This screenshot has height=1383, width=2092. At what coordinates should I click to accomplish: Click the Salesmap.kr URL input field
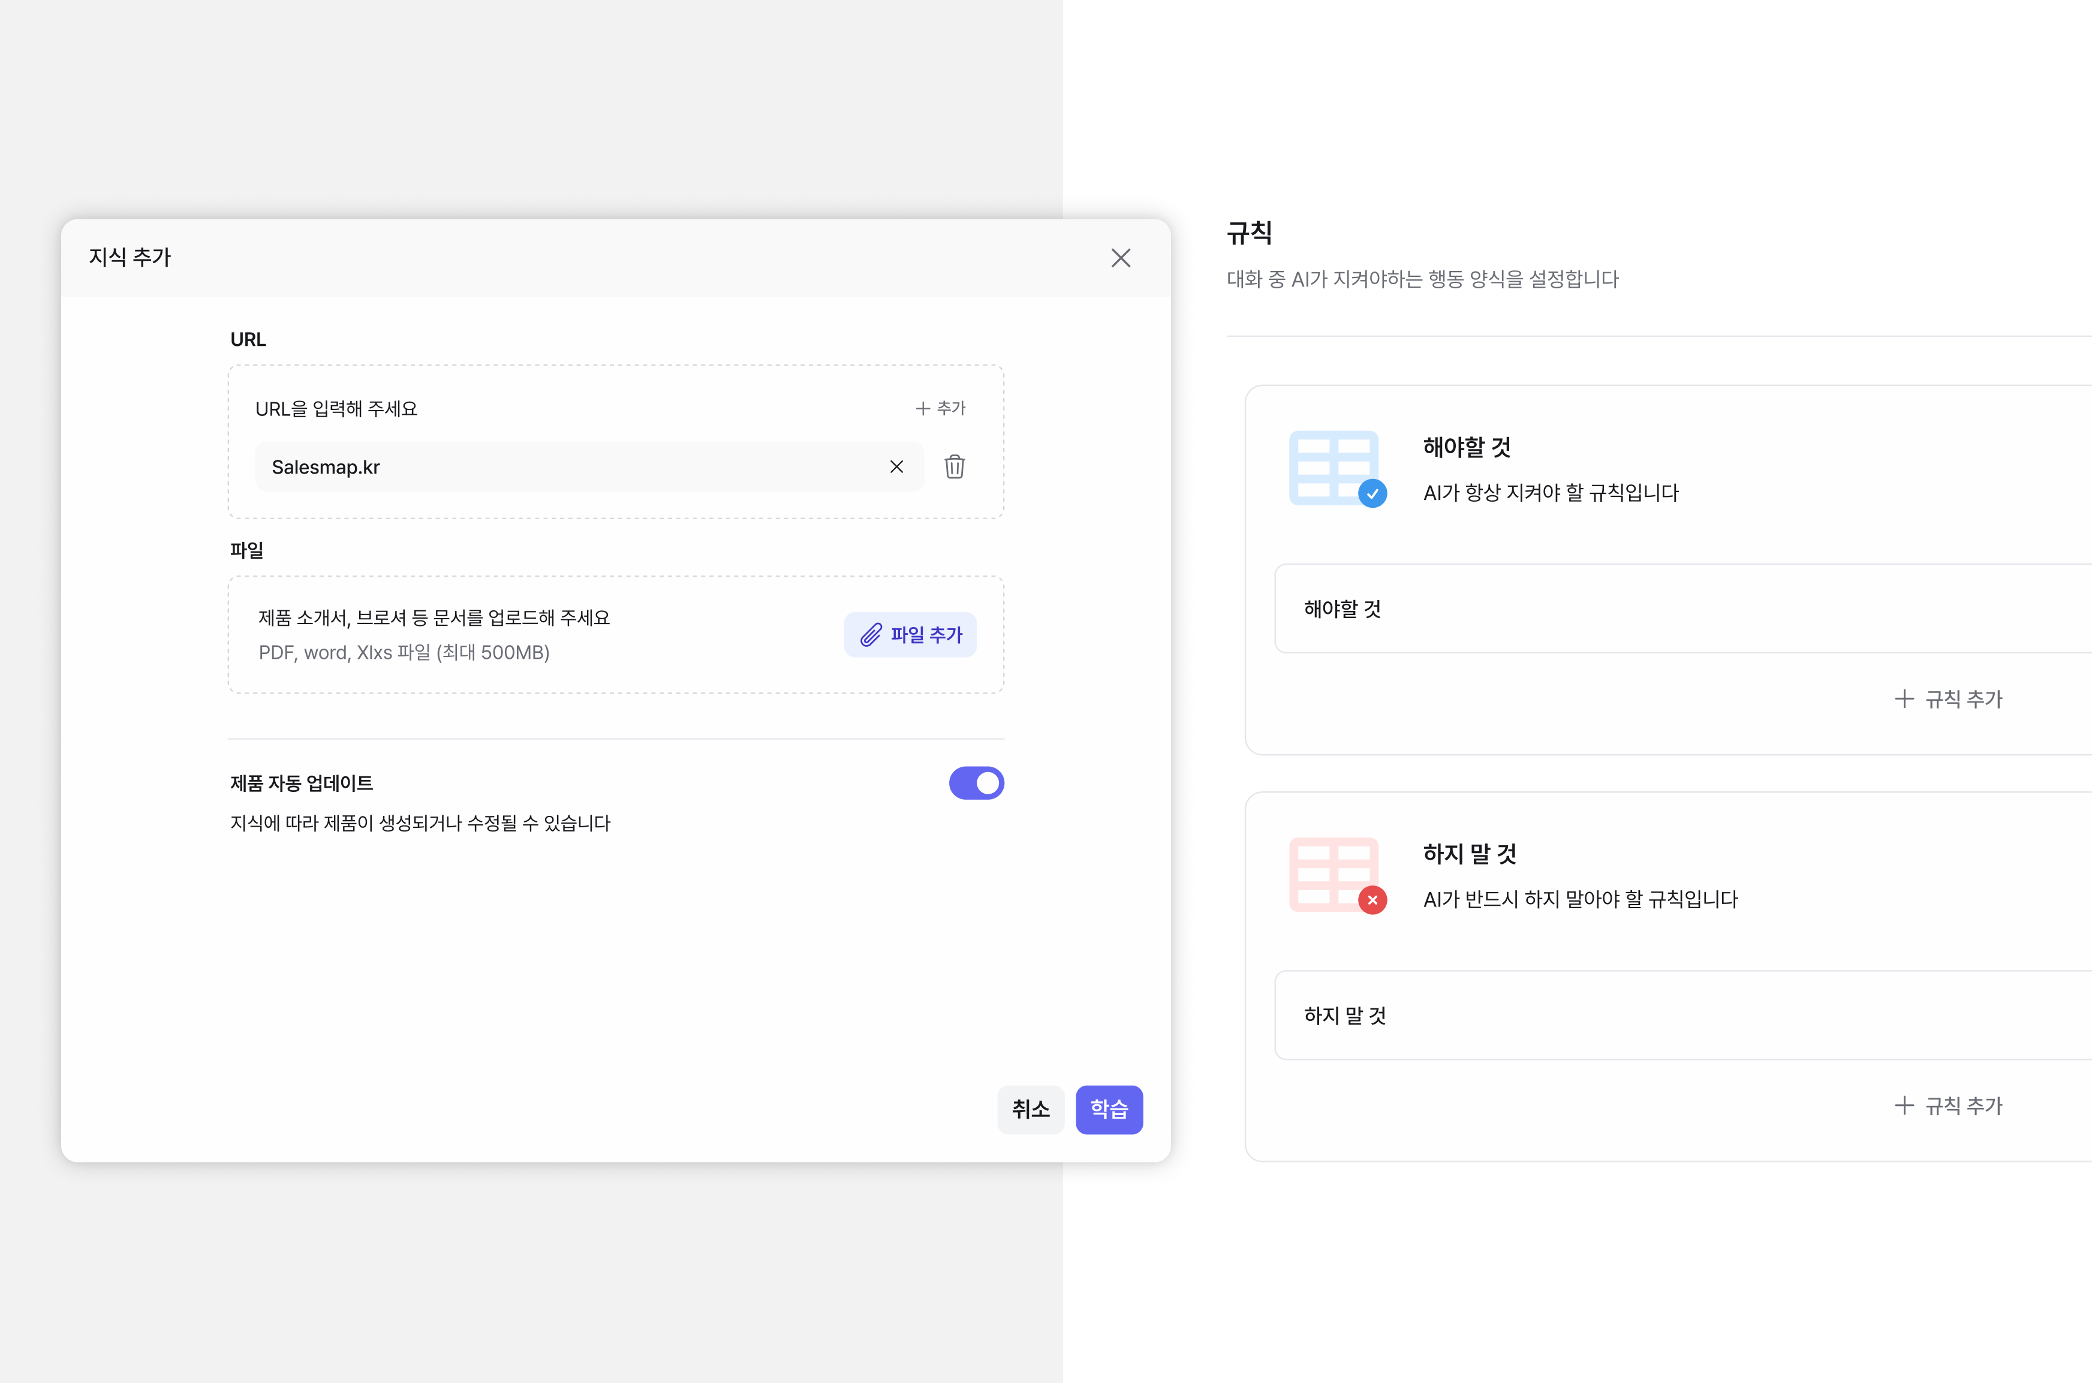[589, 466]
